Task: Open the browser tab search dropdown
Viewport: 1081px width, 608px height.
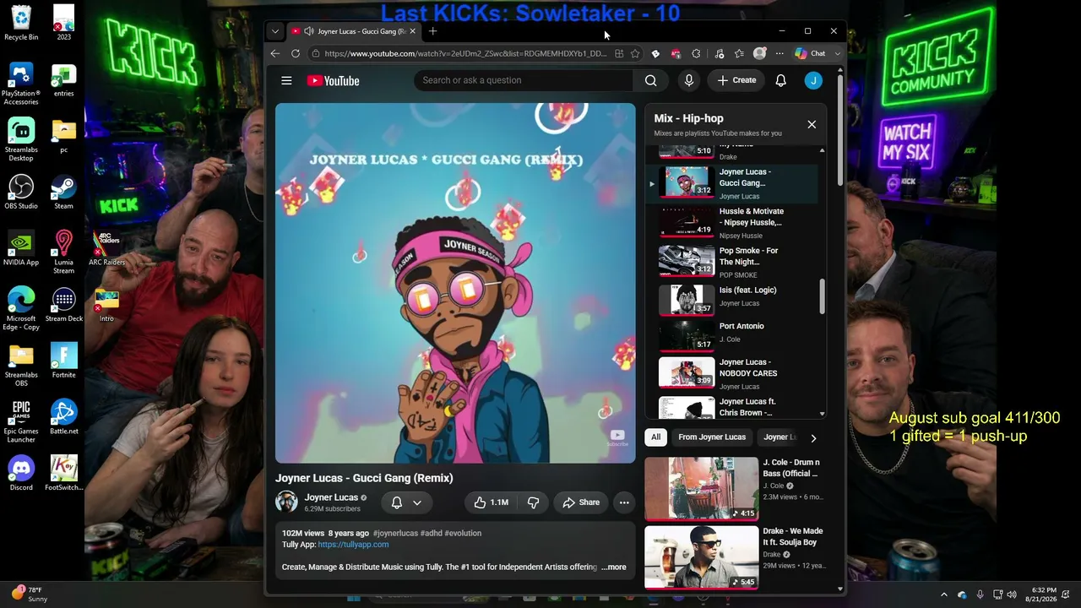Action: coord(274,31)
